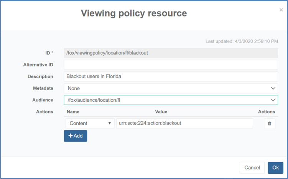Expand the Metadata dropdown set to None
The height and width of the screenshot is (179, 288).
[171, 88]
